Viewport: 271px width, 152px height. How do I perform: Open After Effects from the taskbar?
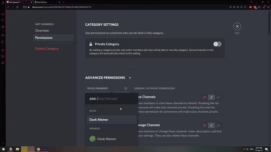pyautogui.click(x=45, y=149)
